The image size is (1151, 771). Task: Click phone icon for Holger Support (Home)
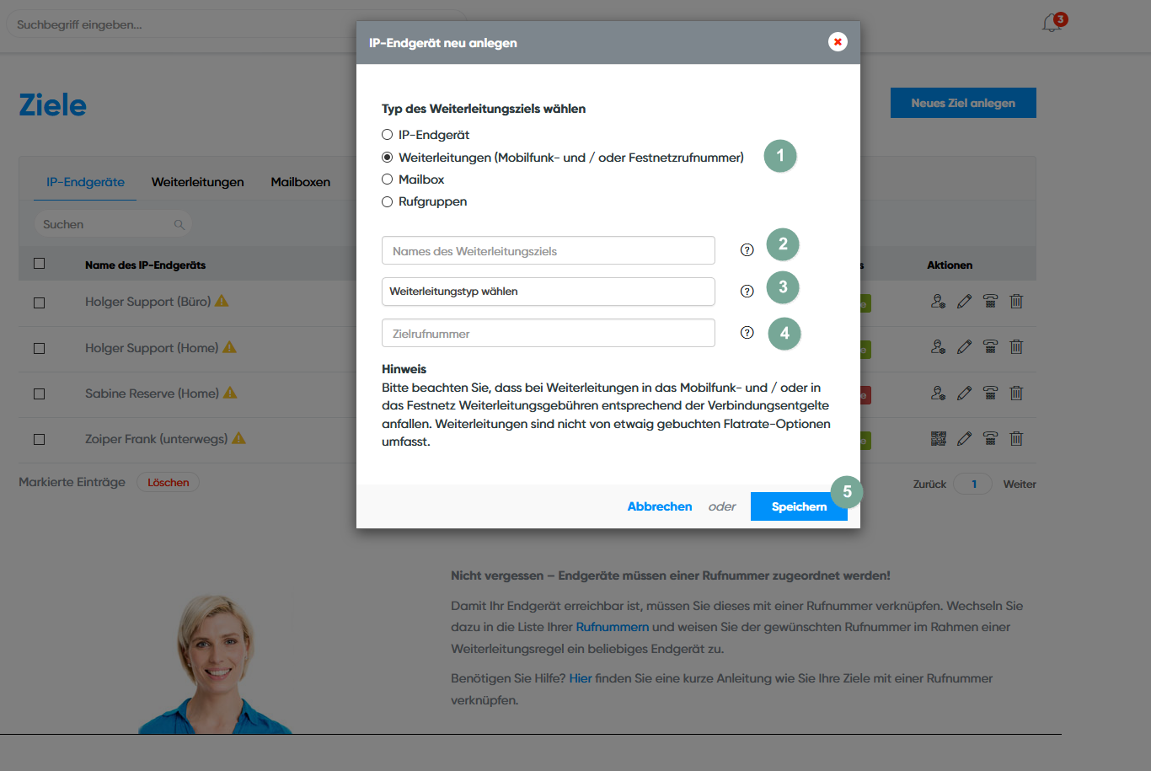990,347
